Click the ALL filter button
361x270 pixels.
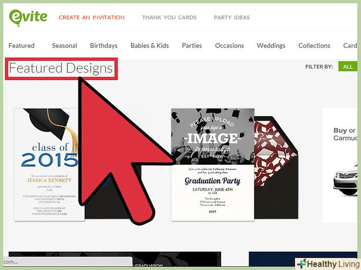coord(348,67)
